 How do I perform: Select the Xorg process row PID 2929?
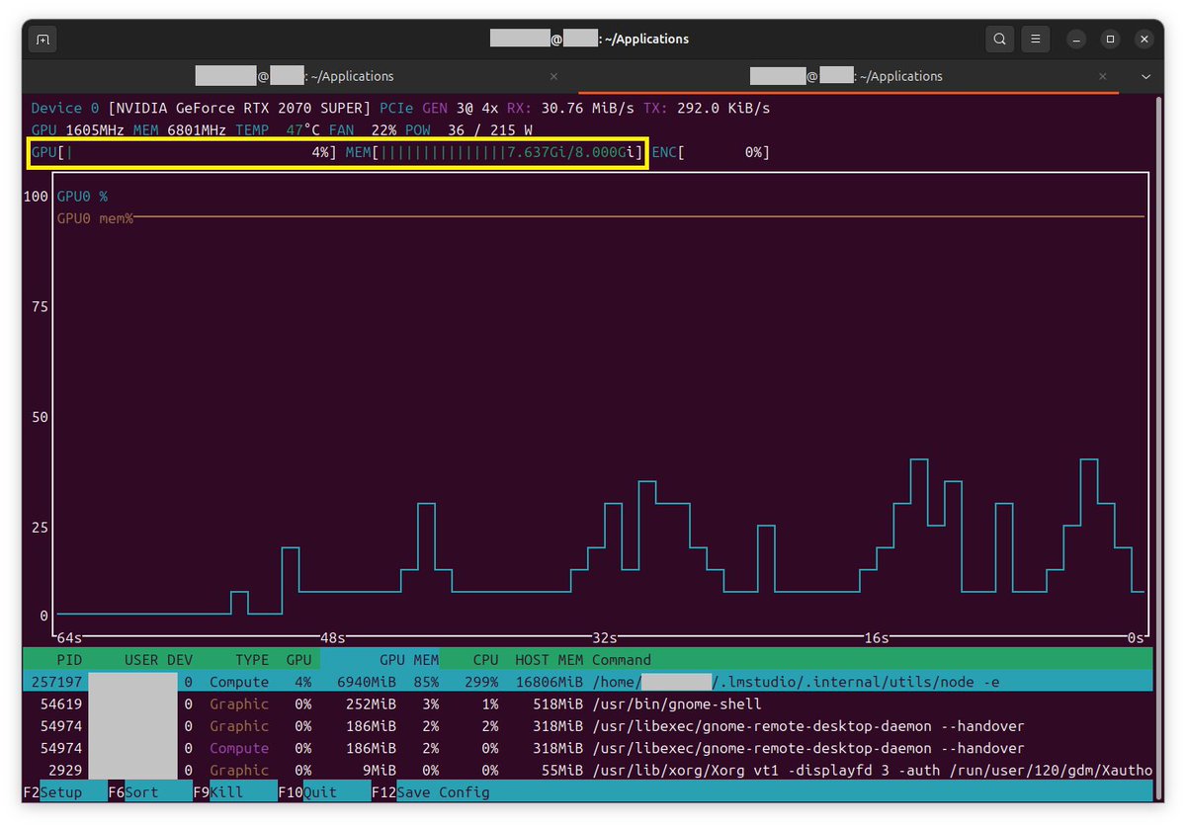click(587, 770)
